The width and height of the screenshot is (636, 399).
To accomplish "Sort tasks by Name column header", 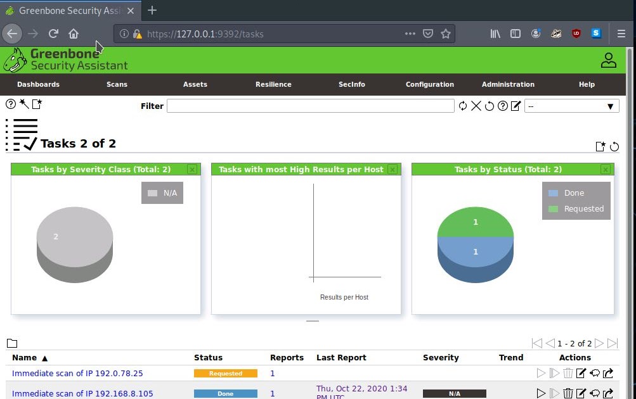I will point(24,358).
